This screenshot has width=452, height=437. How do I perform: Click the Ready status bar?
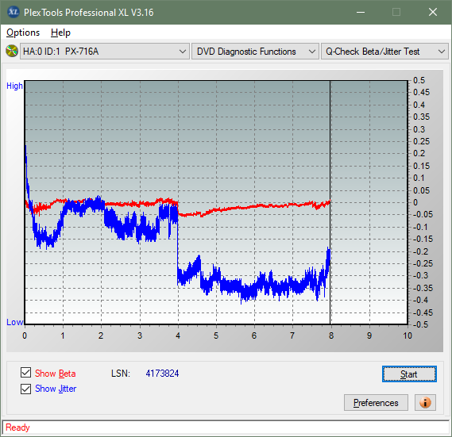coord(226,427)
